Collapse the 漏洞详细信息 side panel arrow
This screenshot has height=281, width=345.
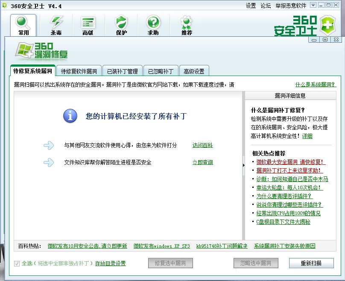point(243,165)
